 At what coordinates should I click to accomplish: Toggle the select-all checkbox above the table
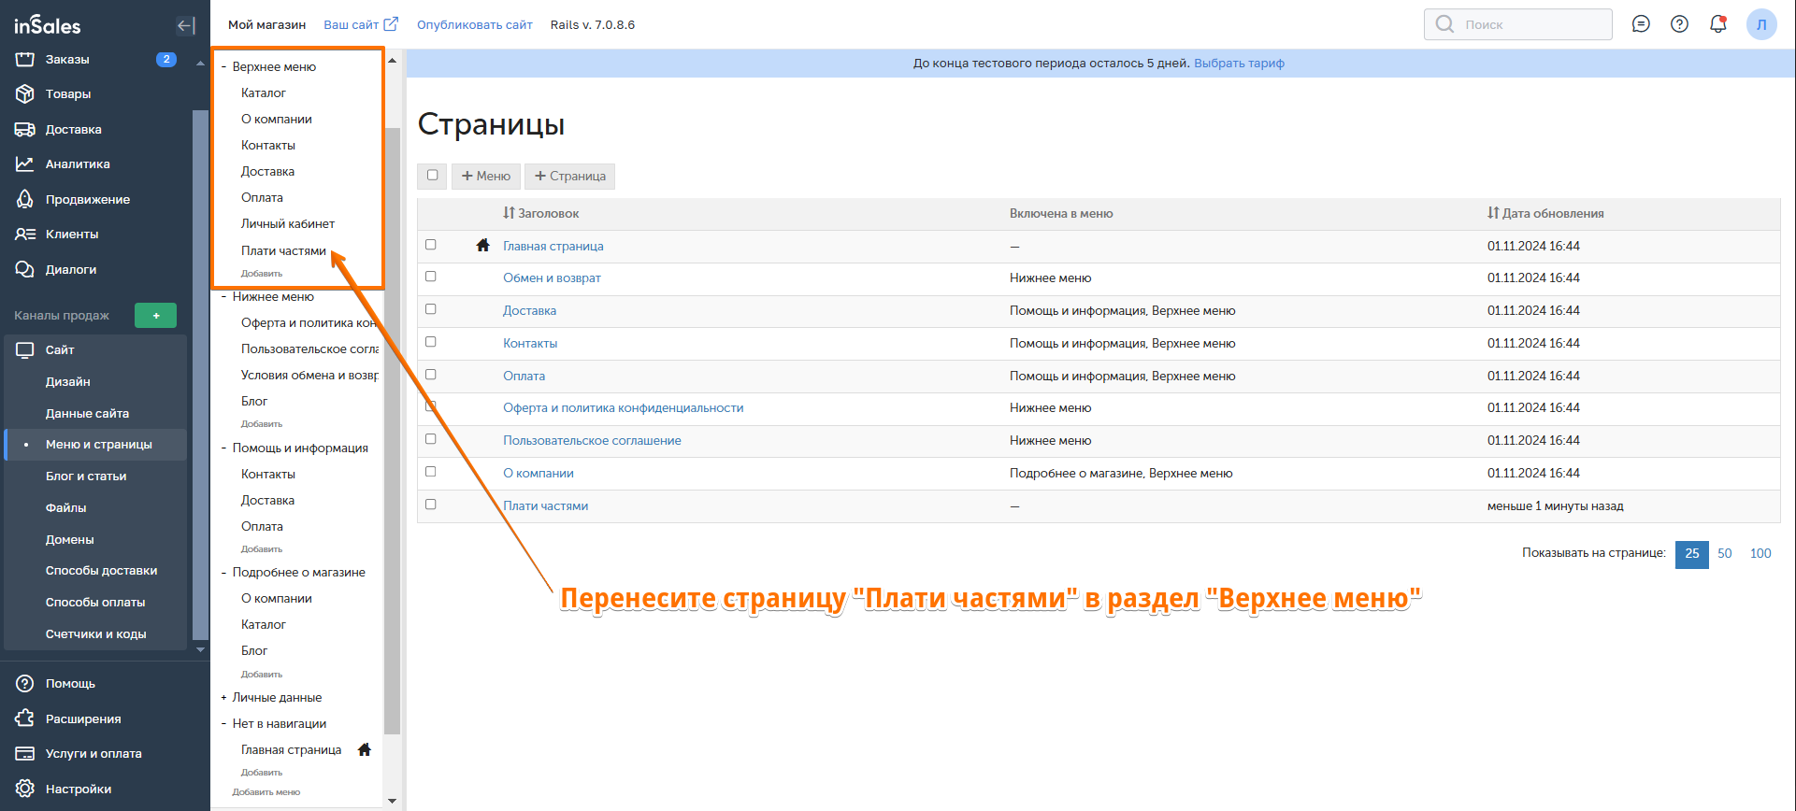432,176
